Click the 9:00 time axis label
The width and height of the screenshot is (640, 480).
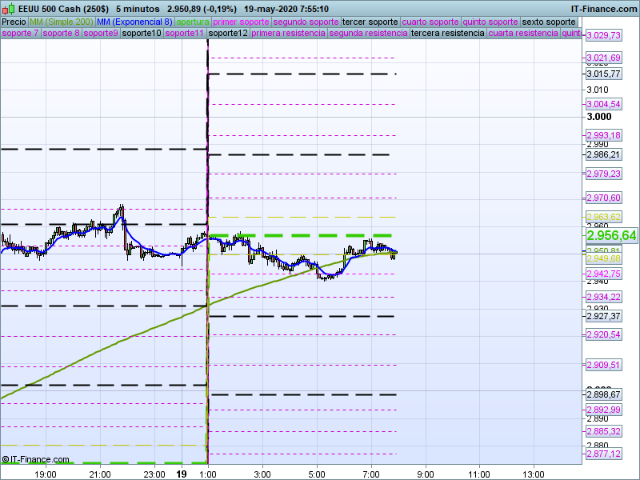click(425, 474)
